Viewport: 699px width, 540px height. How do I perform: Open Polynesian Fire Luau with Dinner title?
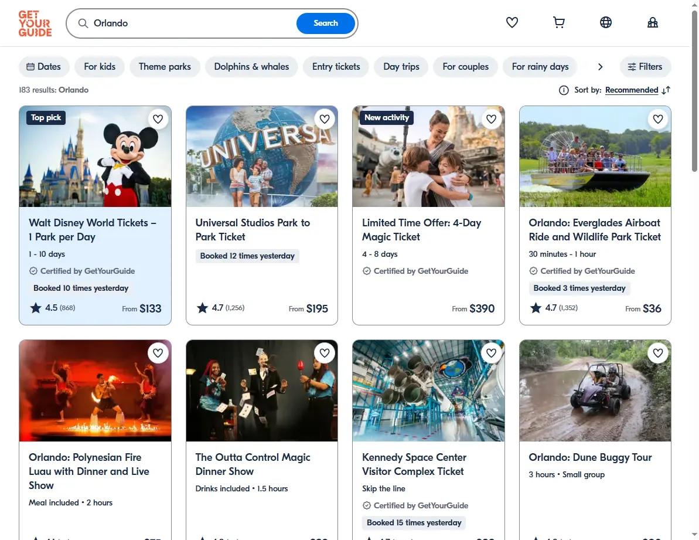click(88, 471)
